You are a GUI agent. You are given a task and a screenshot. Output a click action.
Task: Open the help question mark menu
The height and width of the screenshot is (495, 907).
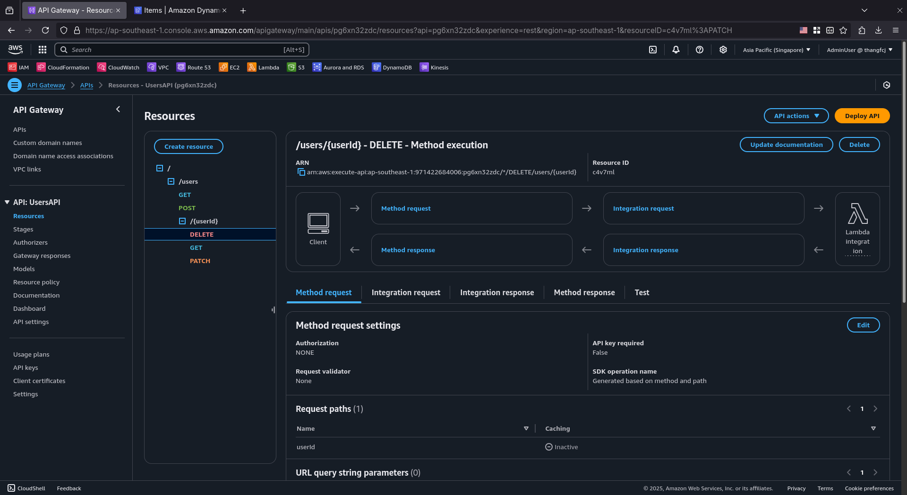700,50
